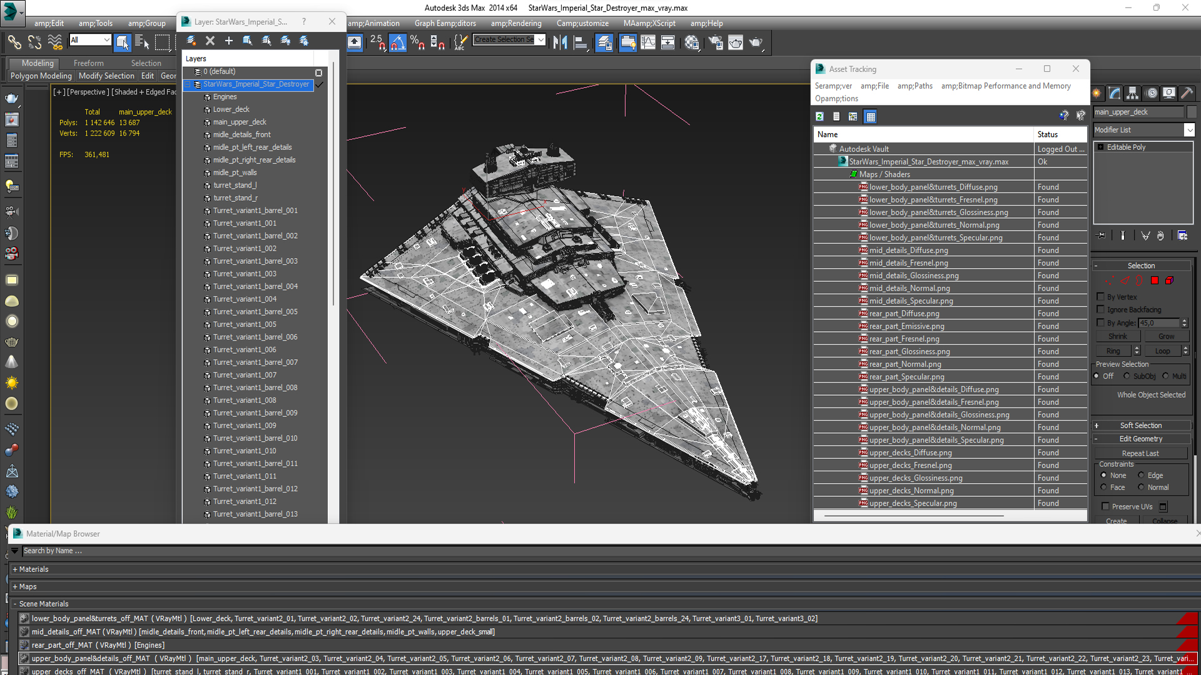Open Rendered Frame Window teapot icon
The width and height of the screenshot is (1201, 675).
pyautogui.click(x=736, y=42)
